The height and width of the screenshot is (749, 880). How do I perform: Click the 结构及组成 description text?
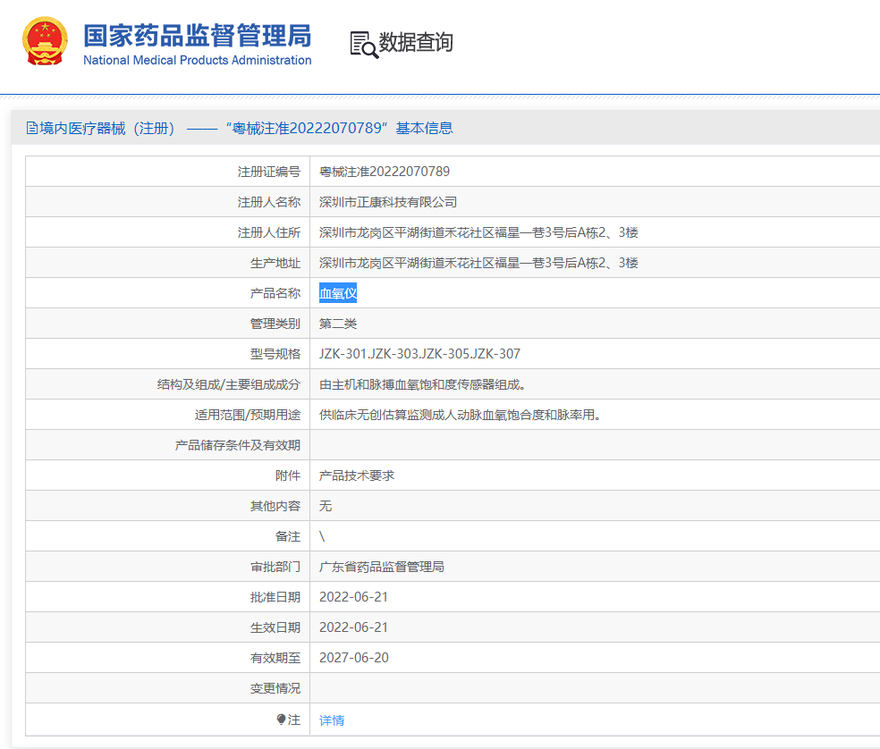[423, 384]
